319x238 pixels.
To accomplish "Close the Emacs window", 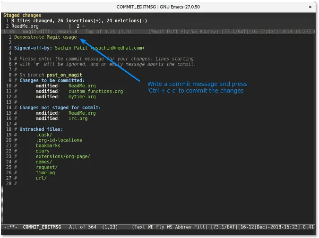I will 310,6.
